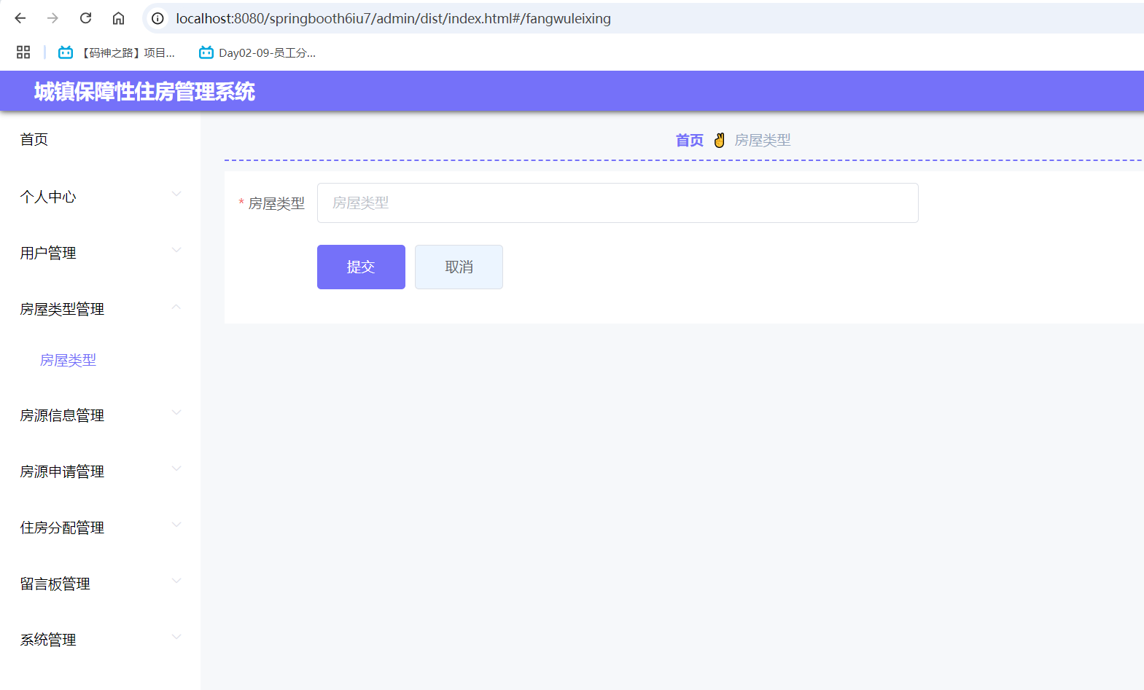The width and height of the screenshot is (1144, 690).
Task: Submit the form with 提交 button
Action: point(361,267)
